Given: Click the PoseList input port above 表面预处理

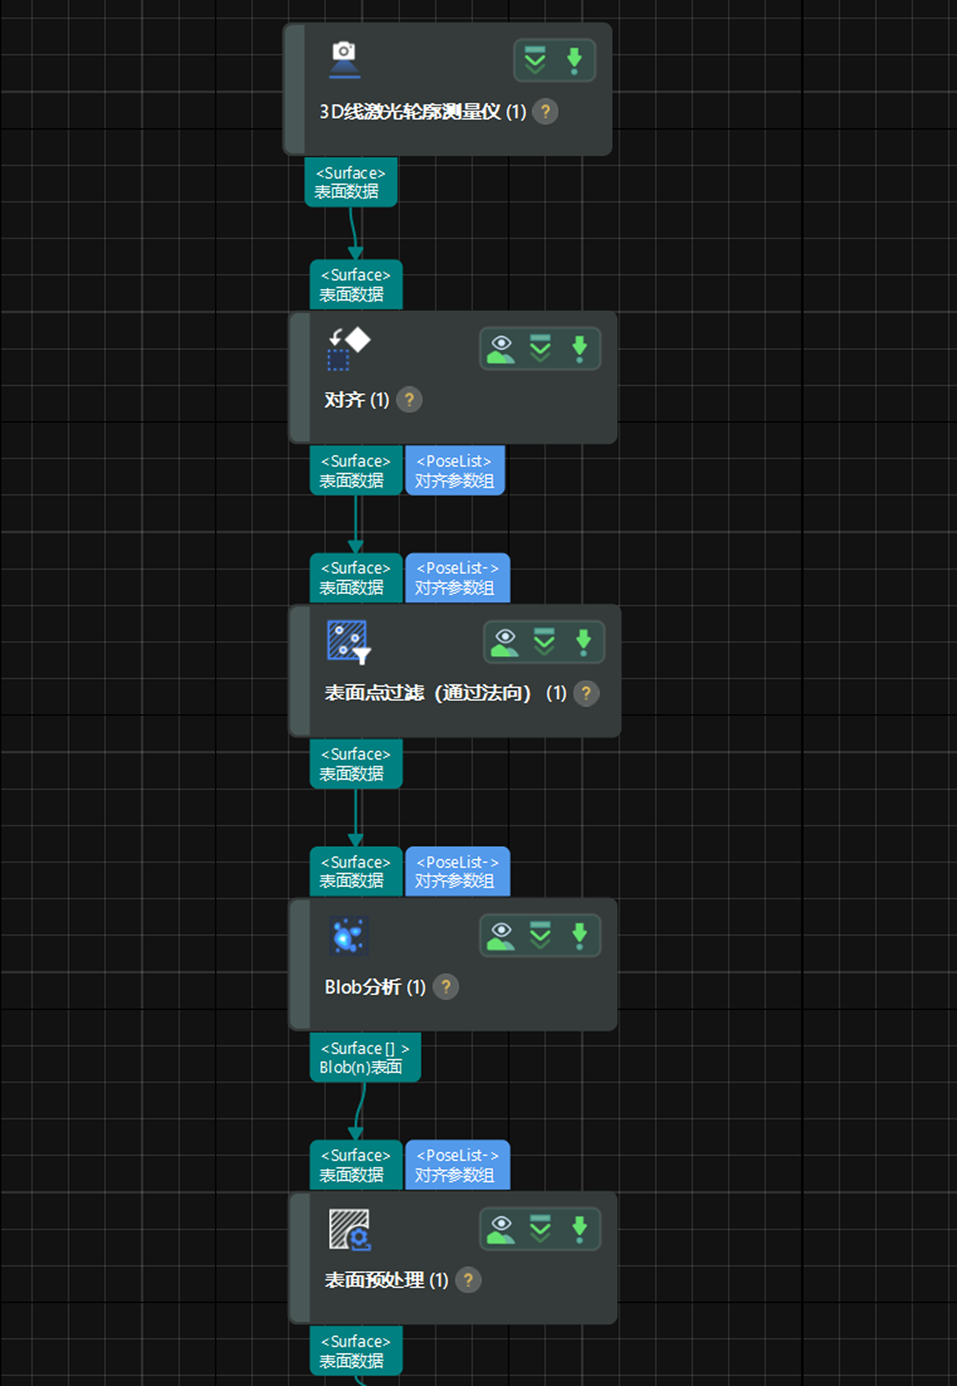Looking at the screenshot, I should click(457, 1165).
